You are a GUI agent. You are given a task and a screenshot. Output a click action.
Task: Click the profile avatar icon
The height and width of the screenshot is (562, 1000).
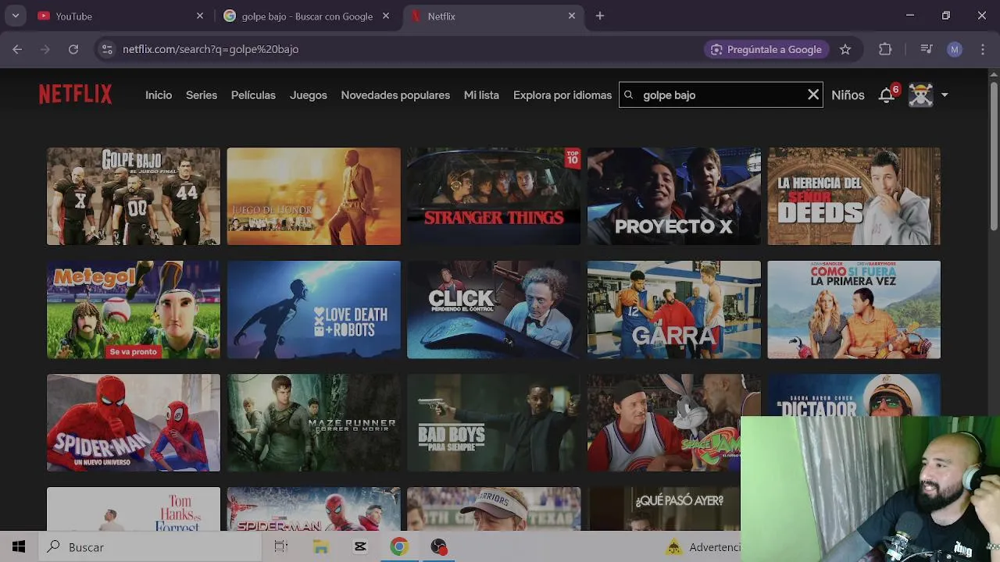coord(921,95)
